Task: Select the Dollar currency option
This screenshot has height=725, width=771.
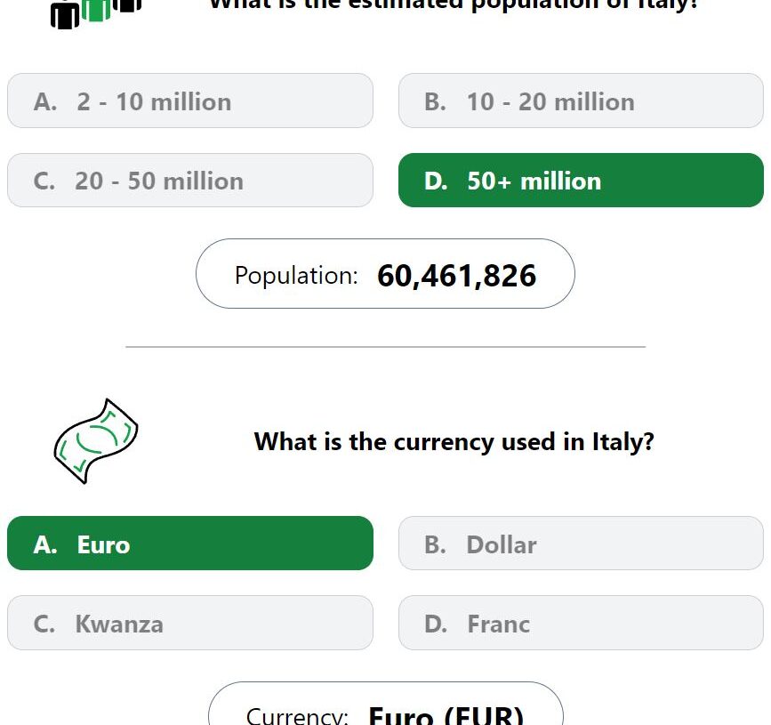Action: [581, 544]
